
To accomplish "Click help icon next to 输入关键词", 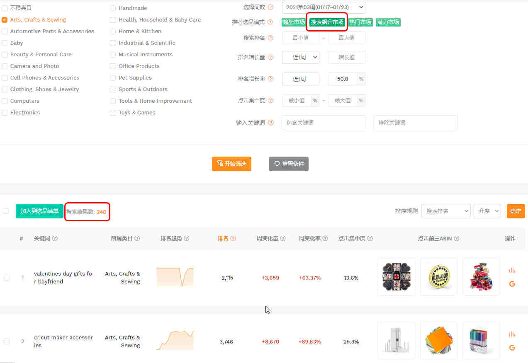I will coord(270,123).
